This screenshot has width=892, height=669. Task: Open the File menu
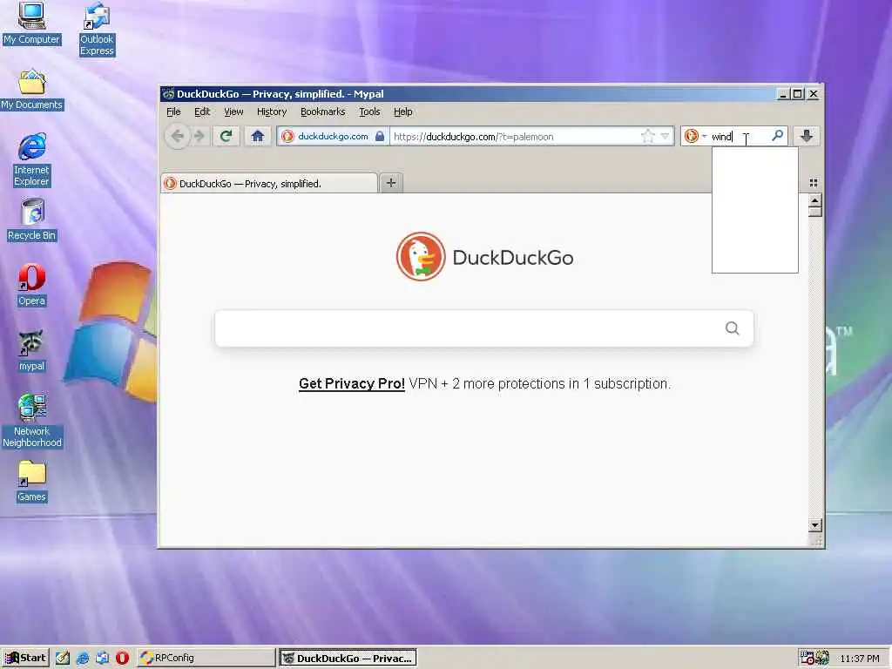[173, 111]
